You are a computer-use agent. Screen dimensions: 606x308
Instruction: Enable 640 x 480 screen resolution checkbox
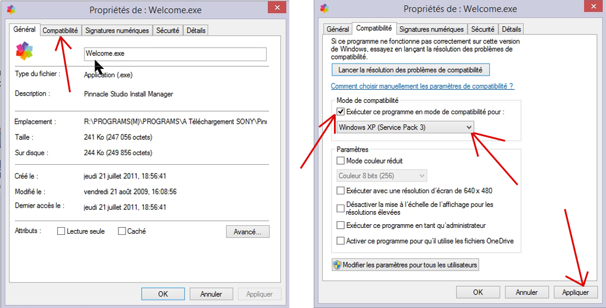[341, 191]
